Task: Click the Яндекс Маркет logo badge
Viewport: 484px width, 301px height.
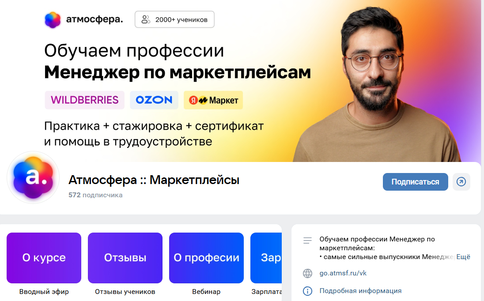Action: [213, 100]
